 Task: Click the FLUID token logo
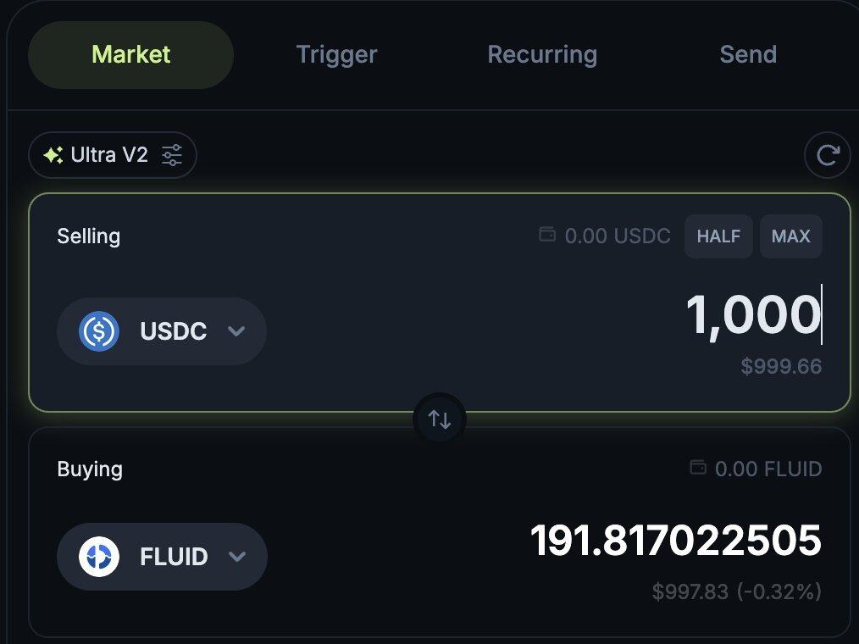tap(99, 557)
